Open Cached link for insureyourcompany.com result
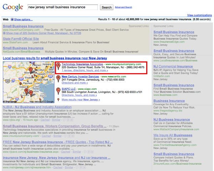 click(x=46, y=136)
